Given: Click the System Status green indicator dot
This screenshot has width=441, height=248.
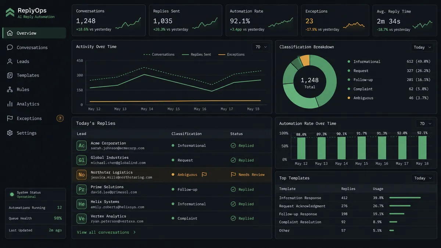Looking at the screenshot, I should pyautogui.click(x=12, y=194).
